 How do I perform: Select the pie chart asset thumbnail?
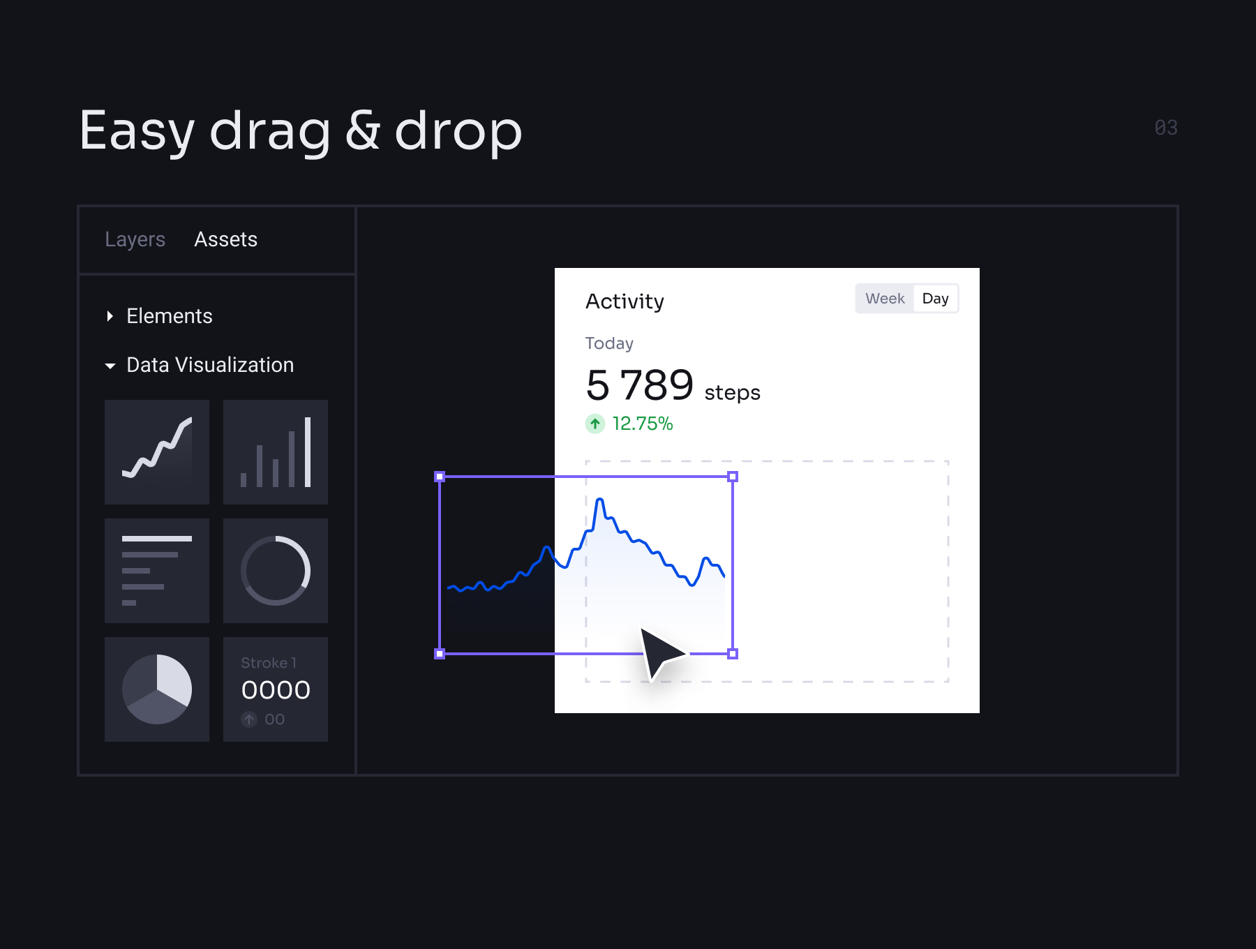coord(157,689)
